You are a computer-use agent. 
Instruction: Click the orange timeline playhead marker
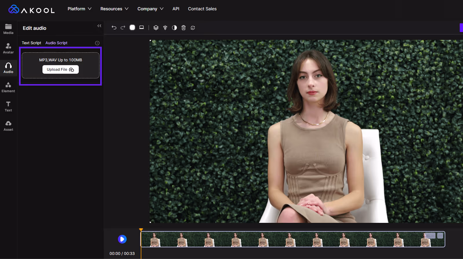[x=141, y=230]
